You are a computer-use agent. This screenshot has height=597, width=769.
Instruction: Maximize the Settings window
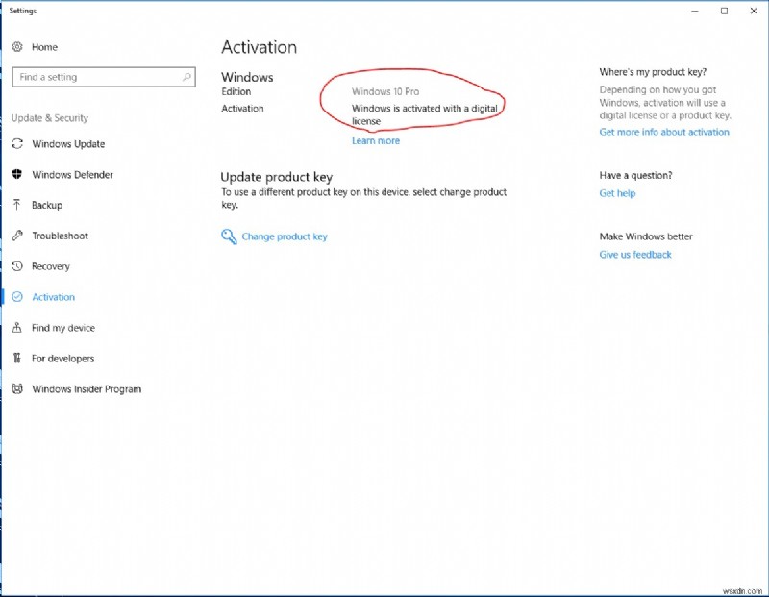click(724, 12)
